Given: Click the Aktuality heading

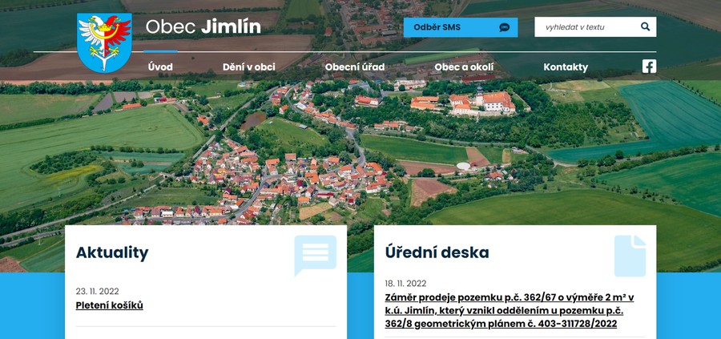Looking at the screenshot, I should tap(112, 253).
